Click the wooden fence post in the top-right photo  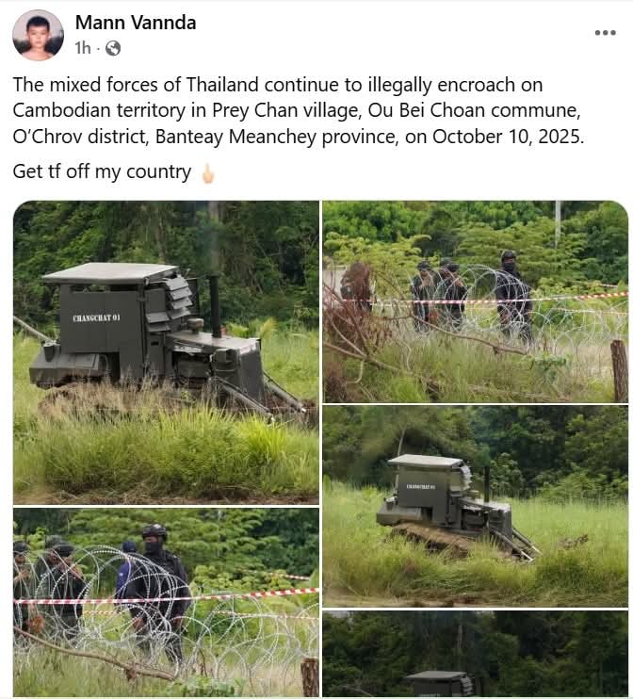click(x=619, y=371)
